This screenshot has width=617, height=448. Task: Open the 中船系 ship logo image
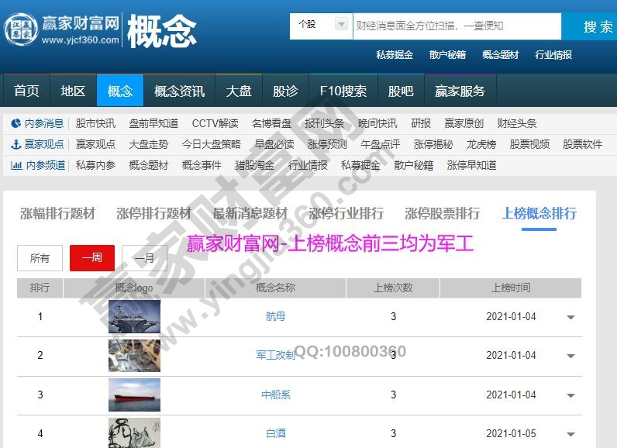134,395
